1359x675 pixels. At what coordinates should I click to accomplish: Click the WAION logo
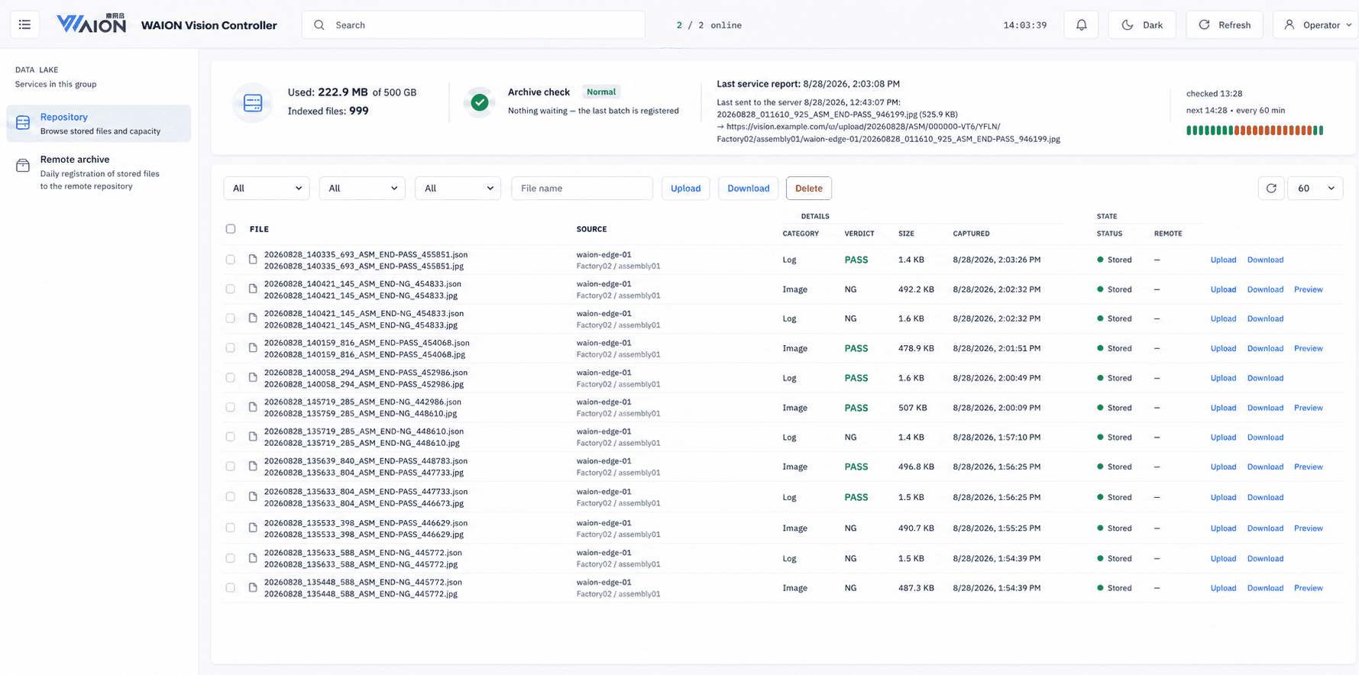[x=92, y=24]
